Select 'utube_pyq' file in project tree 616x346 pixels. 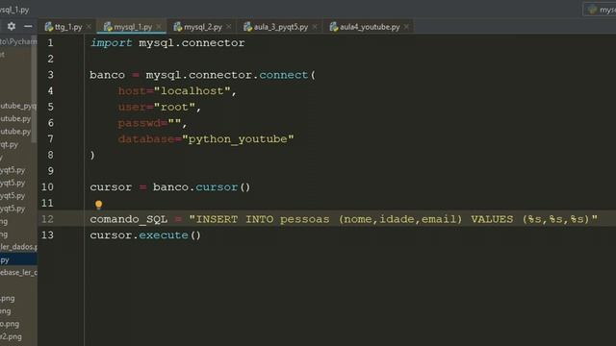pyautogui.click(x=18, y=106)
